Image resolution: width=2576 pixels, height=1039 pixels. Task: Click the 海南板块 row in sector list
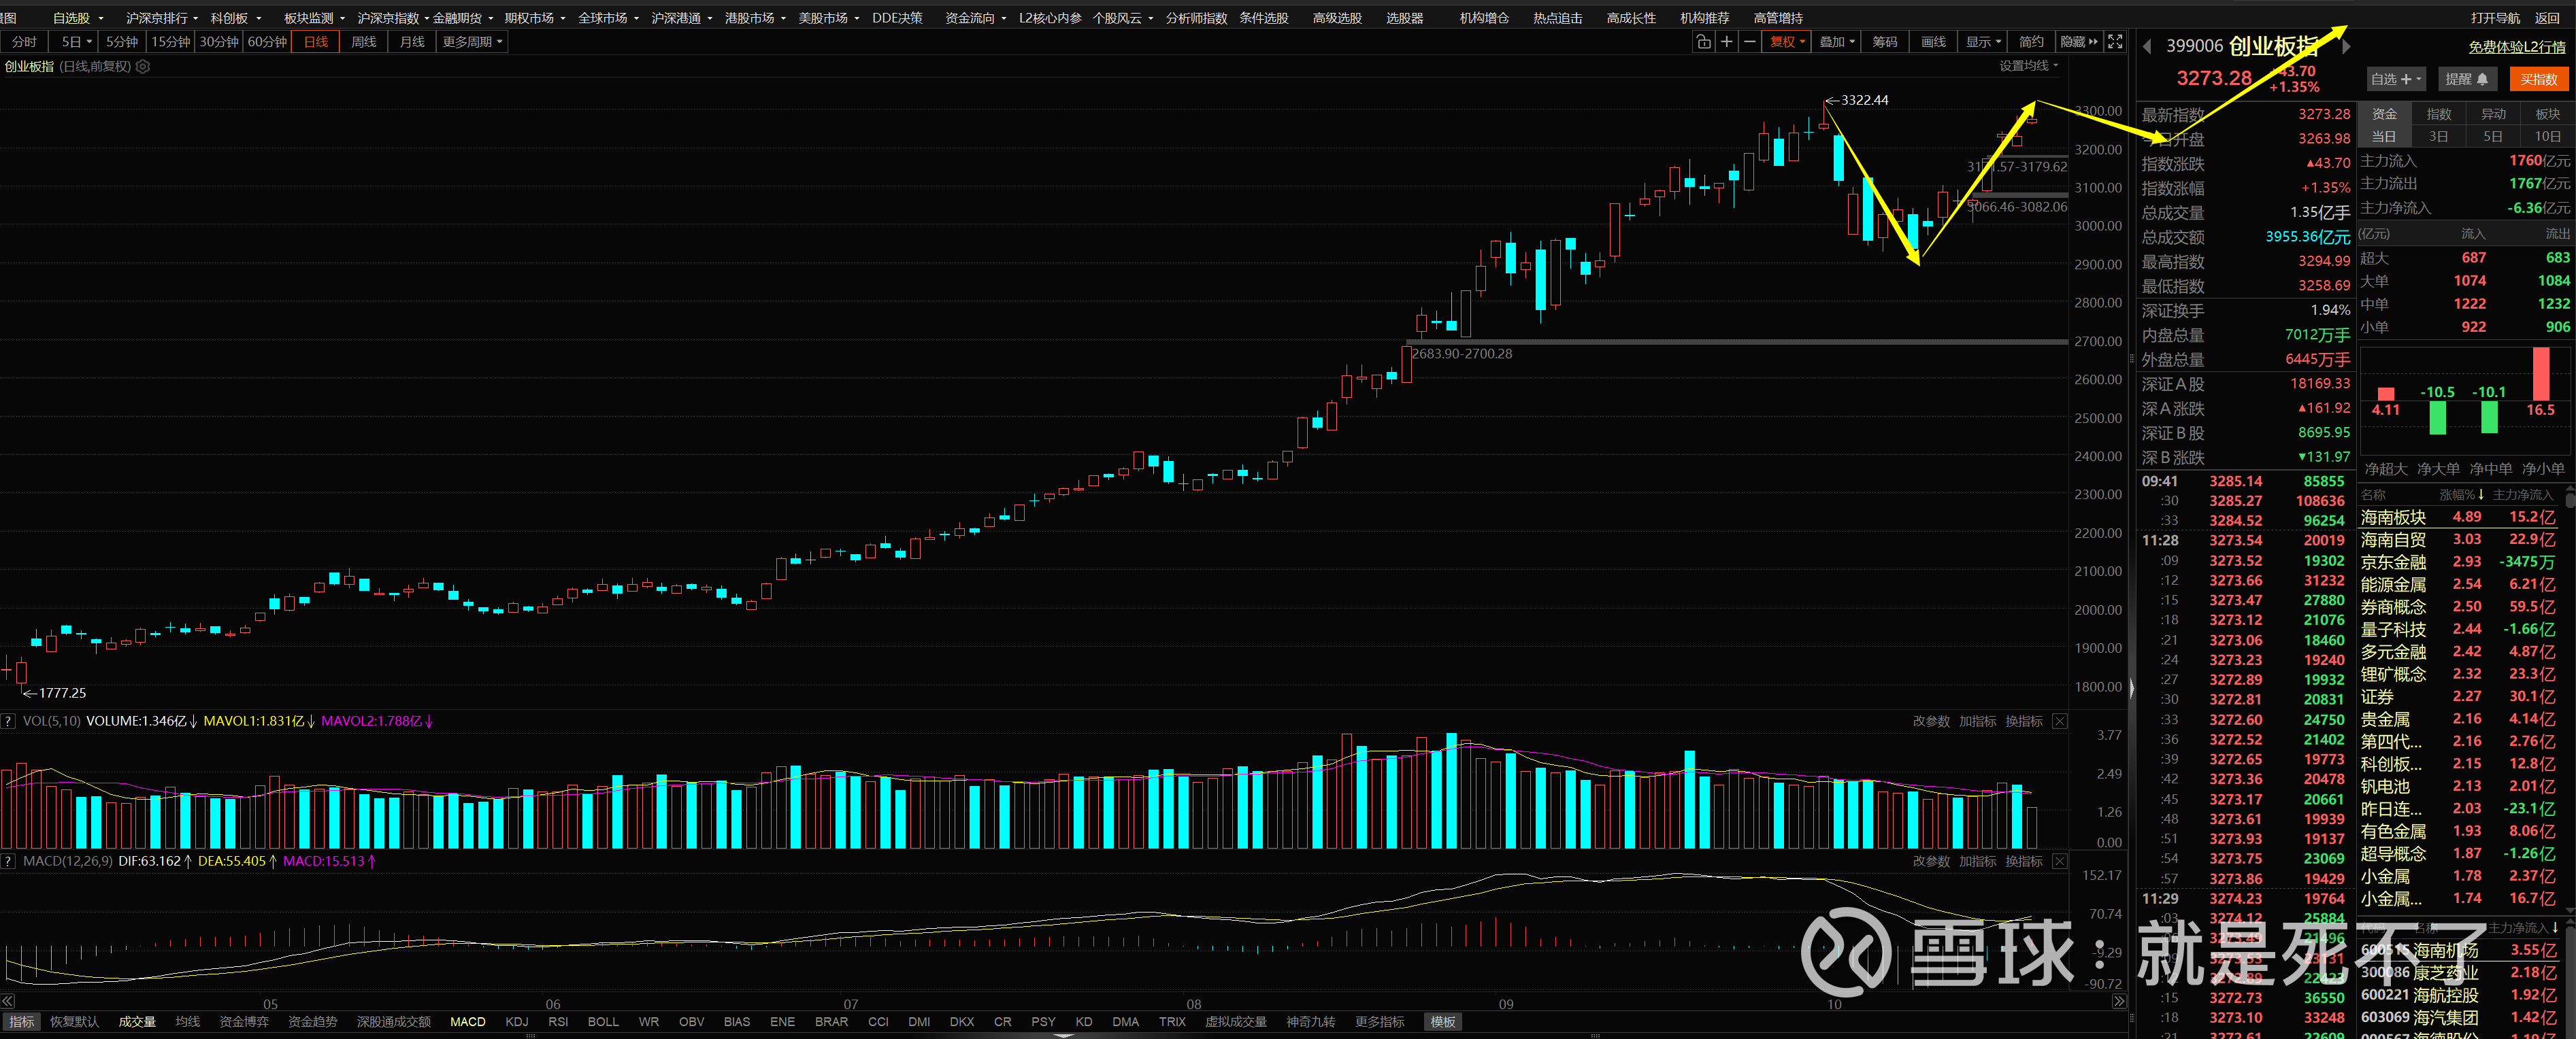coord(2393,517)
